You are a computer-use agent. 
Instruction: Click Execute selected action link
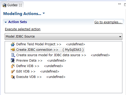click(23, 29)
